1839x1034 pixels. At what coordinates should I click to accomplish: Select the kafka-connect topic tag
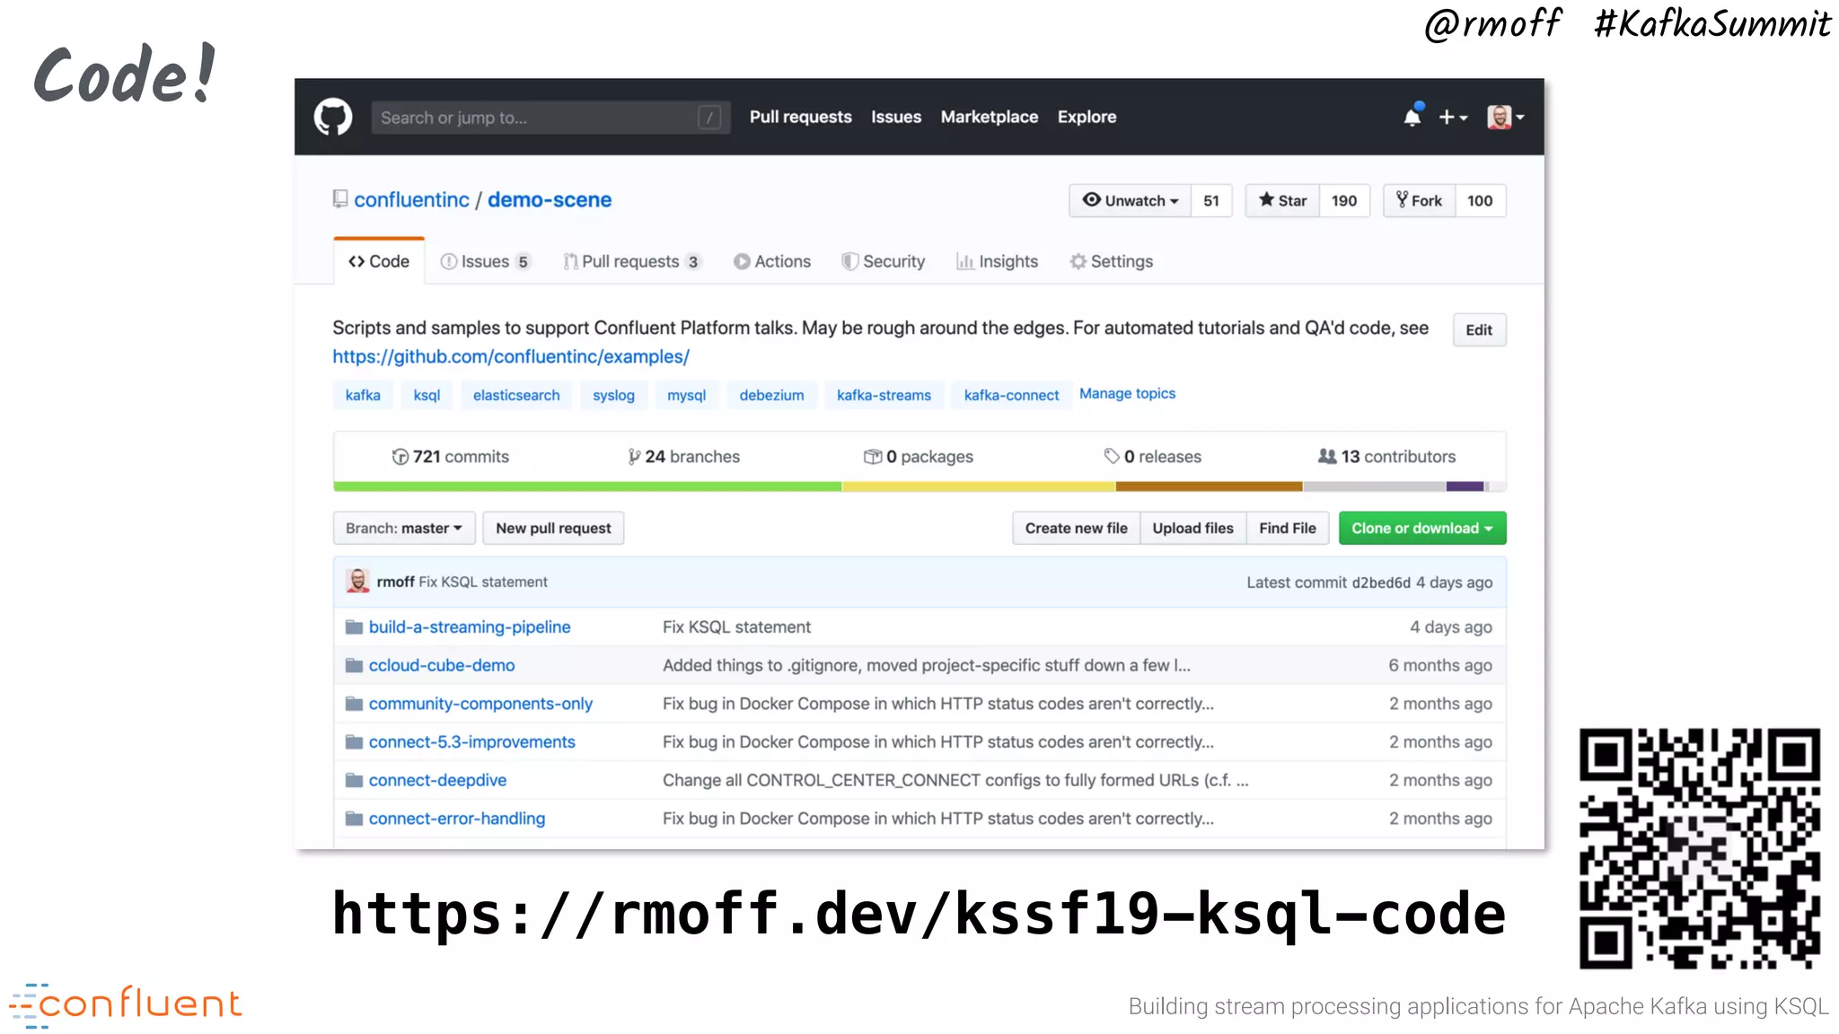tap(1011, 395)
